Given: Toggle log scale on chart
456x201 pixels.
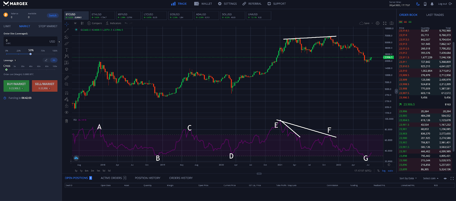Looking at the screenshot, I should pyautogui.click(x=384, y=171).
